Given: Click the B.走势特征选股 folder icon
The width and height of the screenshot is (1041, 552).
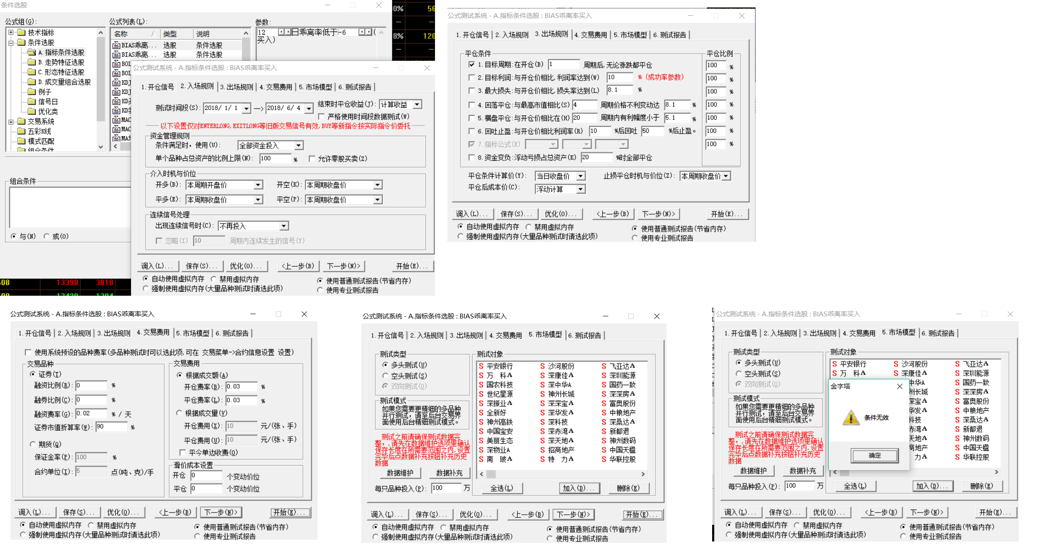Looking at the screenshot, I should point(32,62).
